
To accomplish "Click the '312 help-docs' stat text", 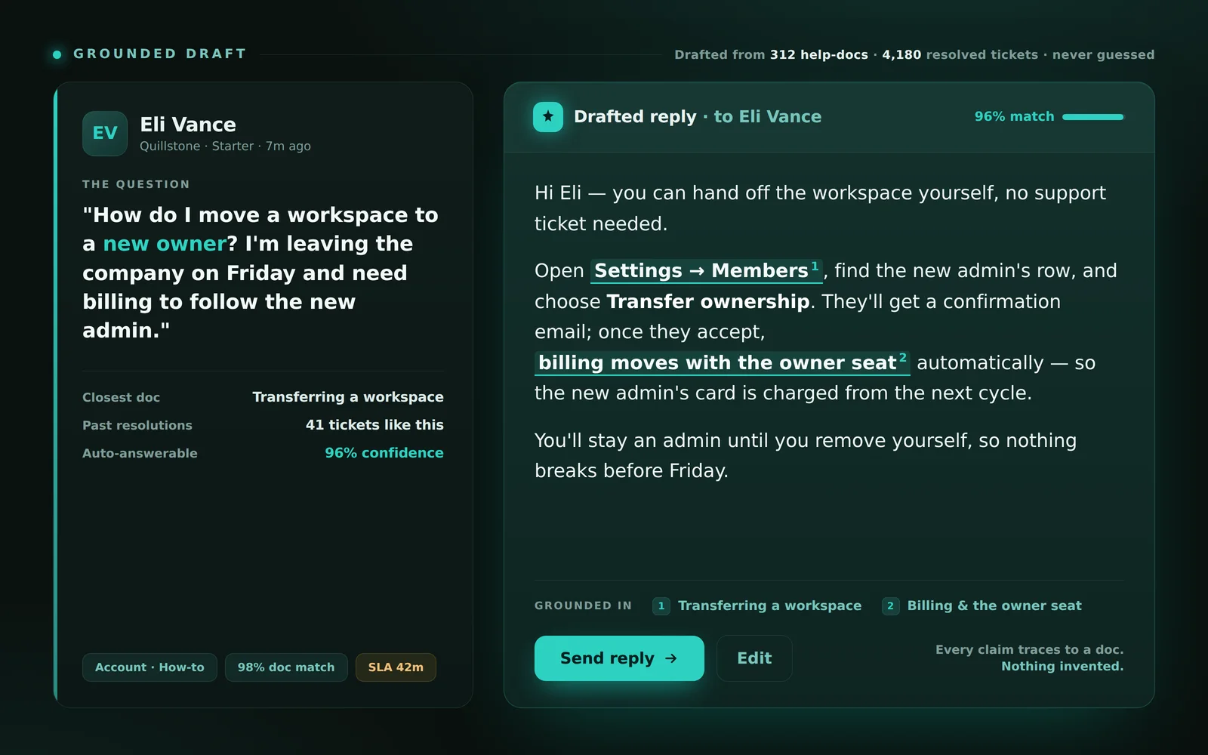I will point(819,54).
